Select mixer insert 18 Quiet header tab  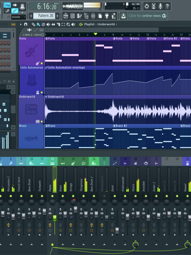coord(115,161)
